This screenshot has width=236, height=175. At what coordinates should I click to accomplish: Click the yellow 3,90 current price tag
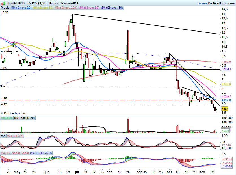pyautogui.click(x=225, y=109)
